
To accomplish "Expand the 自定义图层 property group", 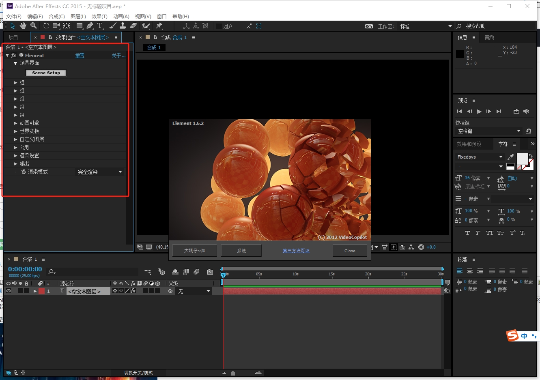I will (x=16, y=139).
